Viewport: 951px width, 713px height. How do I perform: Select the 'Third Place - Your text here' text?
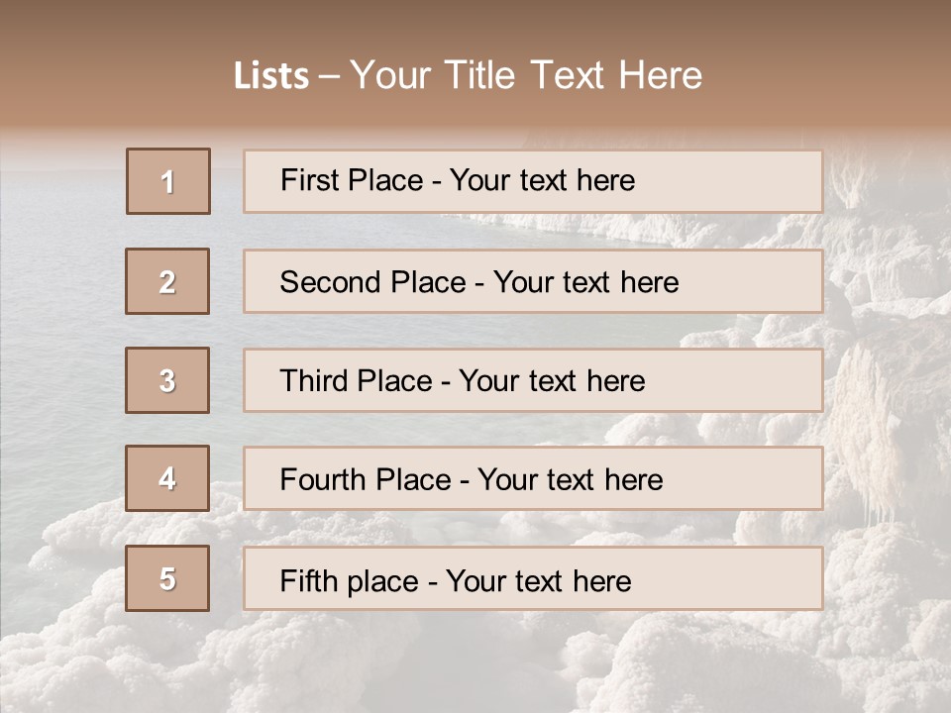click(x=463, y=381)
